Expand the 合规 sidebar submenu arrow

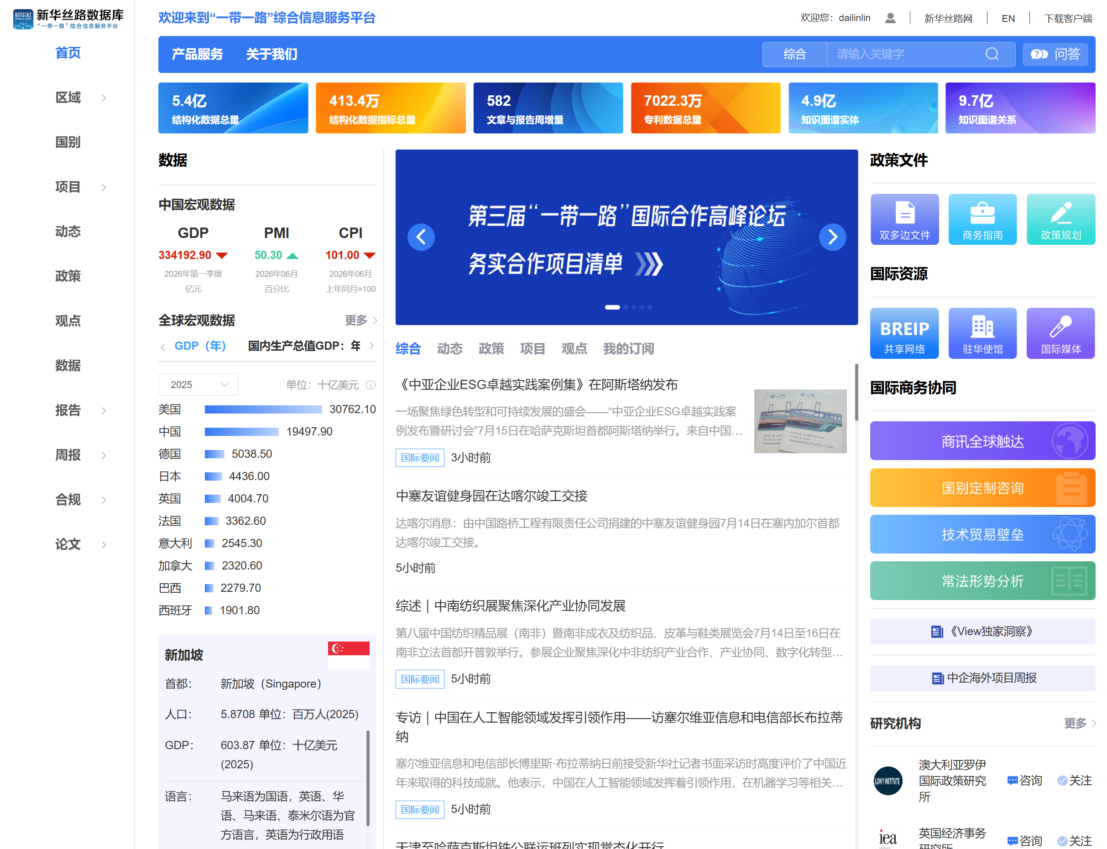(x=104, y=500)
